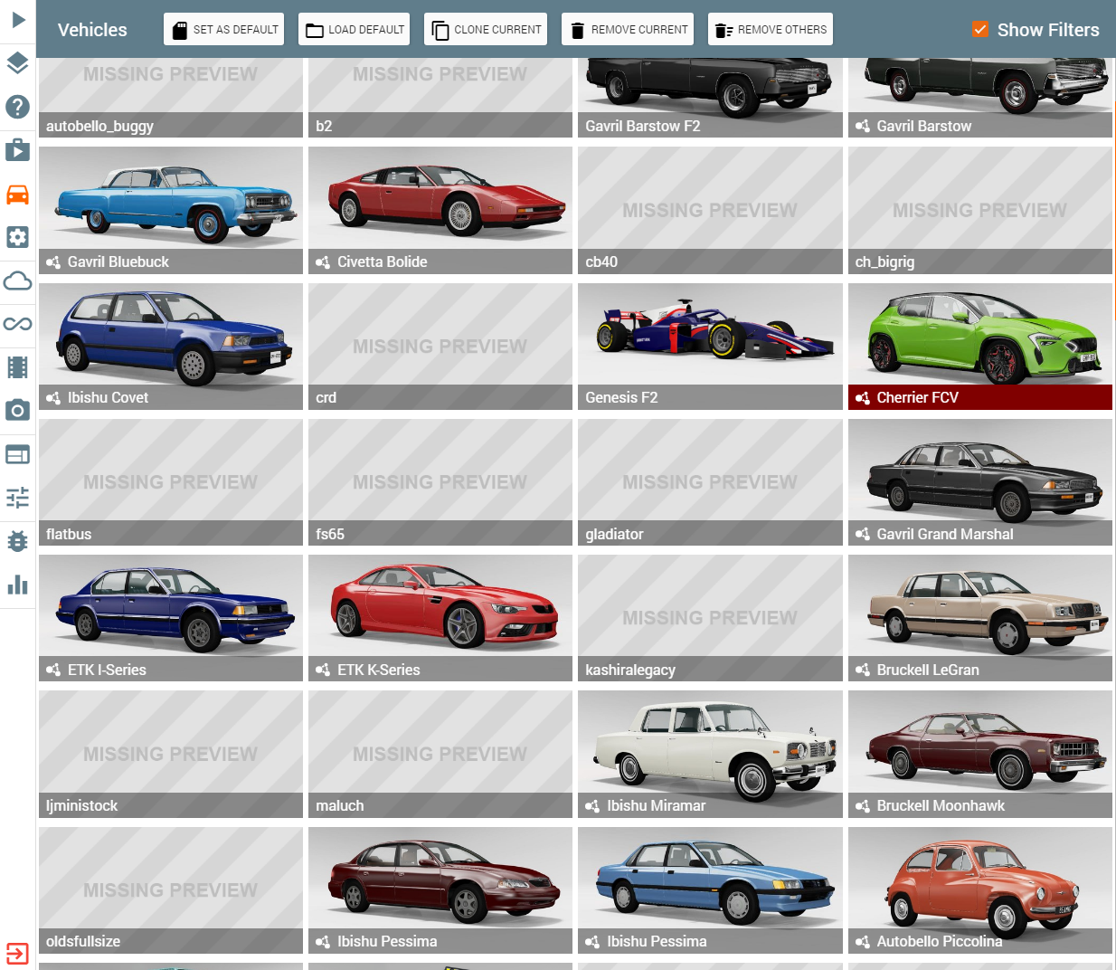This screenshot has width=1116, height=970.
Task: Open the UI apps layout icon
Action: click(18, 454)
